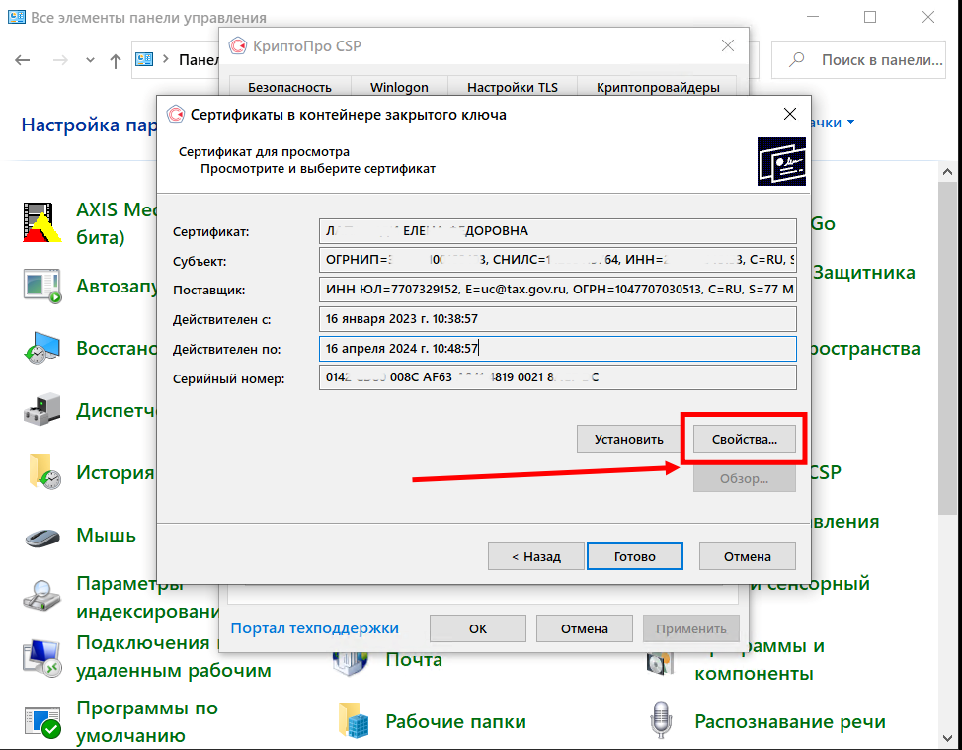
Task: Switch to the Безопасность tab
Action: (289, 87)
